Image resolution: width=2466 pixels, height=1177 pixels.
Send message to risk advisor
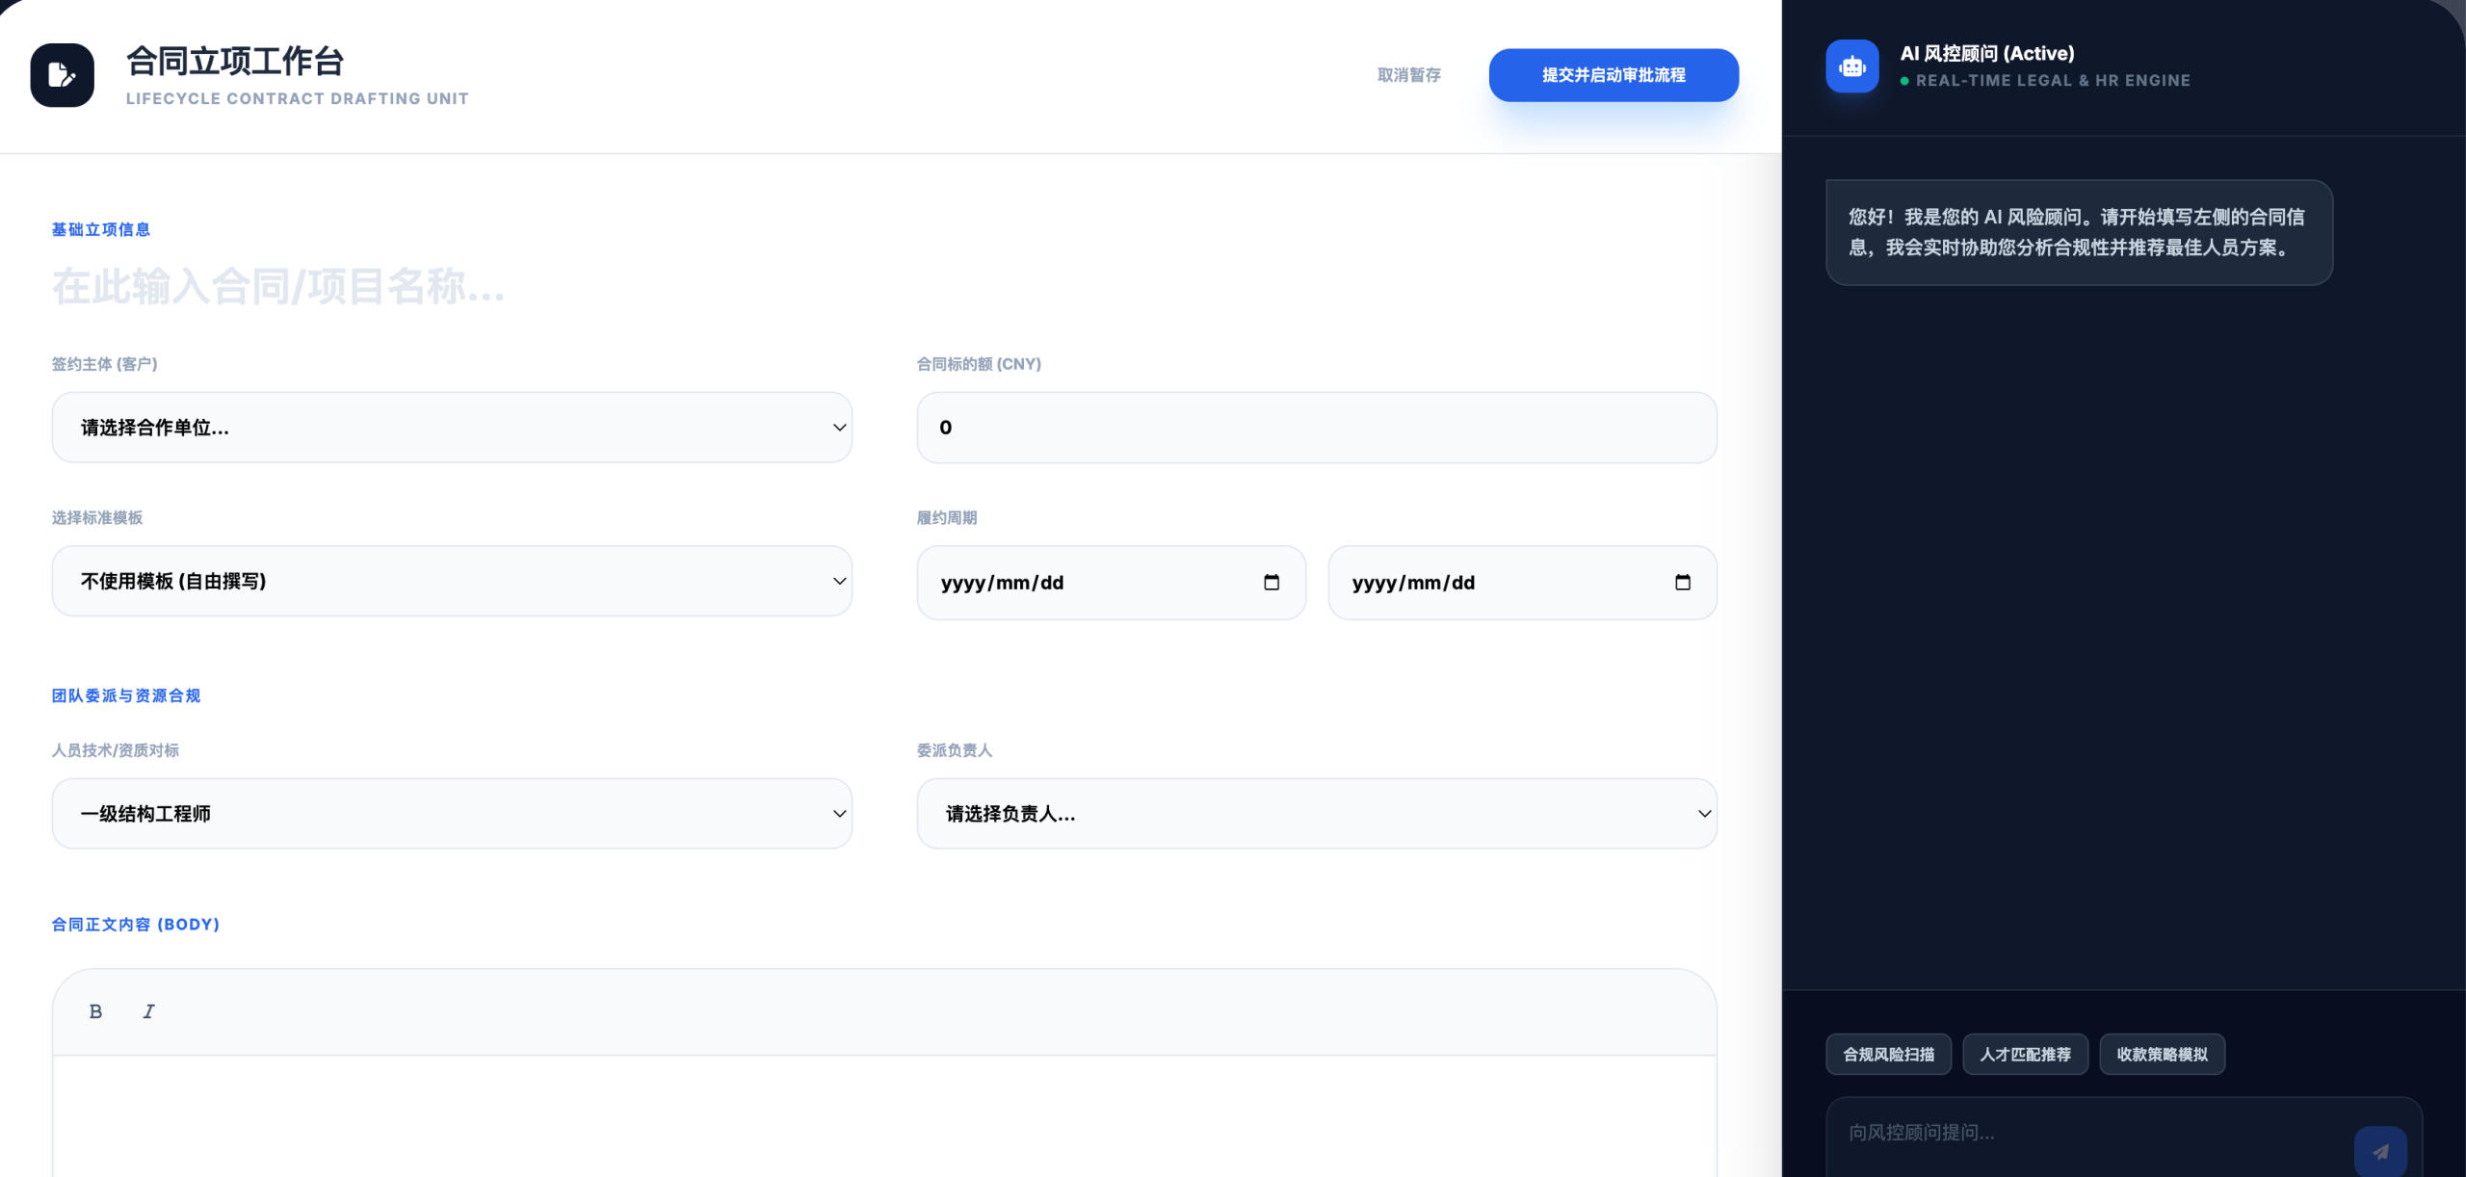pos(2380,1151)
